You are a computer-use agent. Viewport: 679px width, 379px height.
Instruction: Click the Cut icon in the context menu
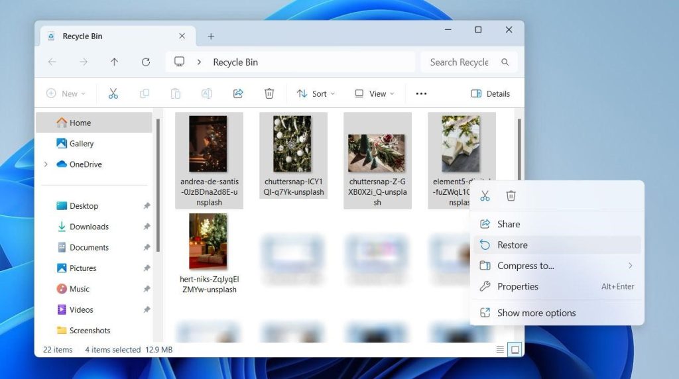[485, 196]
